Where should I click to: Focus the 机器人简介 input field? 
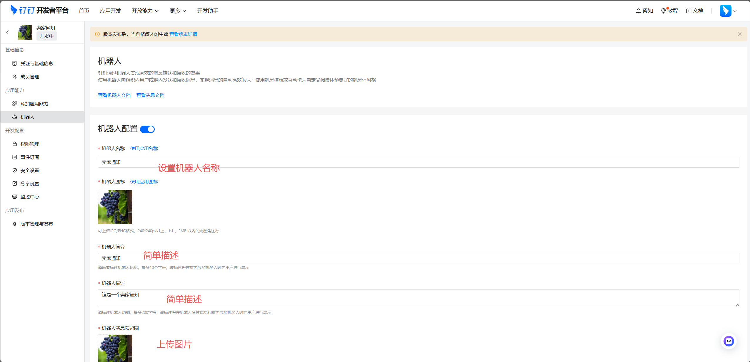[x=419, y=258]
